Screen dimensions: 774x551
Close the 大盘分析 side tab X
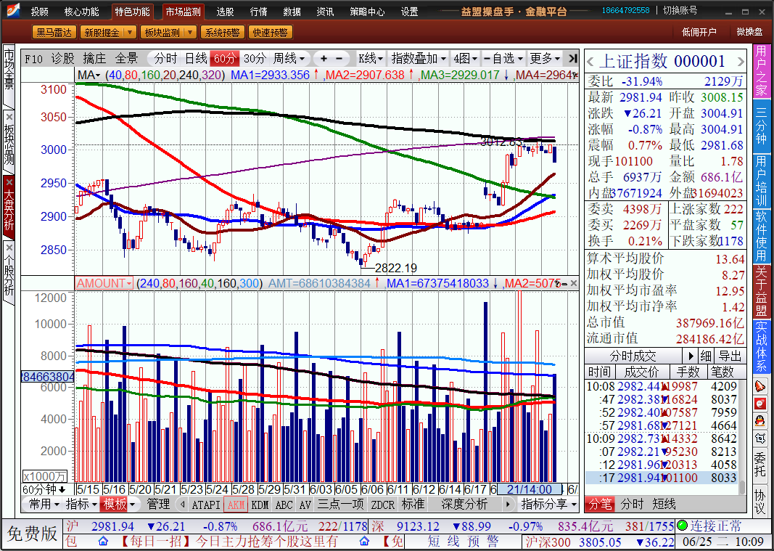(x=9, y=182)
